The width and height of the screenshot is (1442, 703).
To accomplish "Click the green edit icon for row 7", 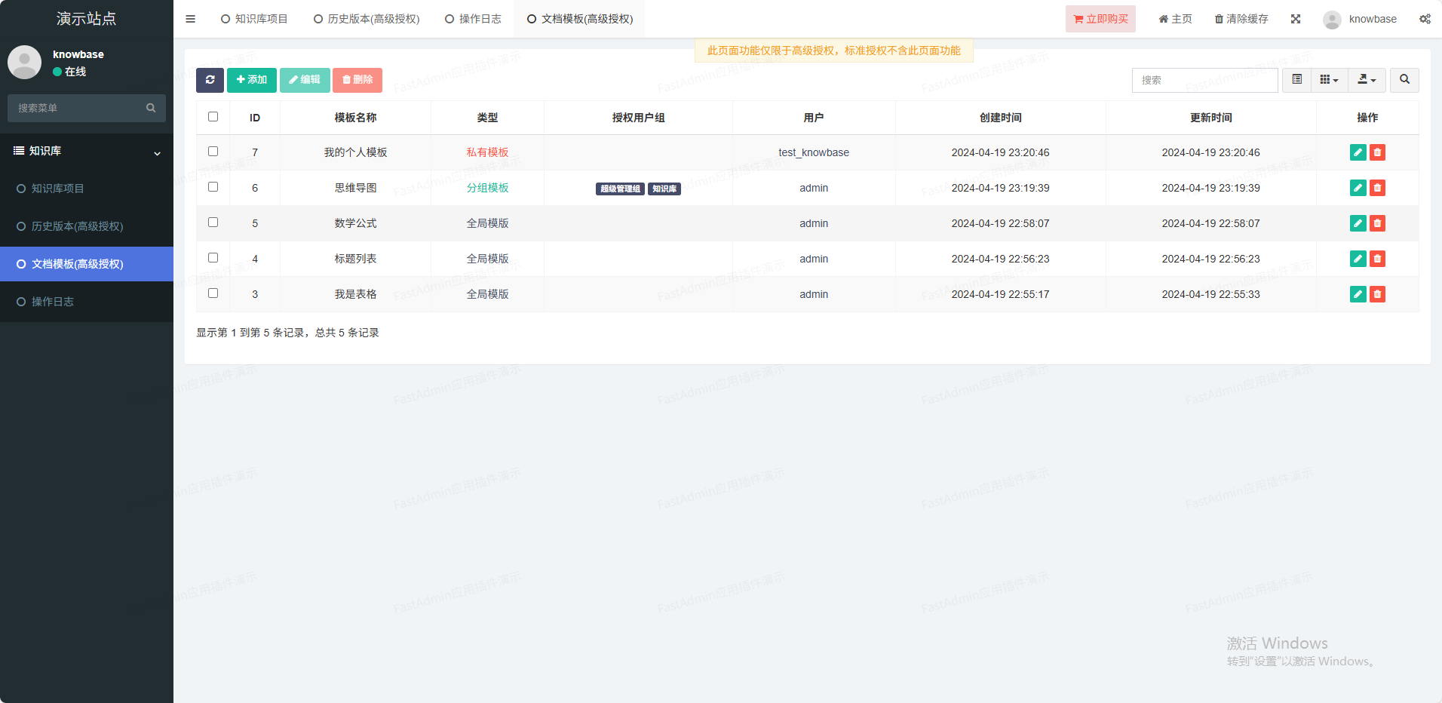I will pyautogui.click(x=1358, y=152).
